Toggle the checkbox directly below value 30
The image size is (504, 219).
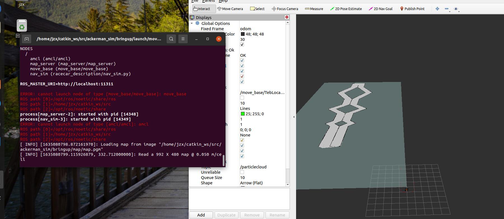pos(242,45)
